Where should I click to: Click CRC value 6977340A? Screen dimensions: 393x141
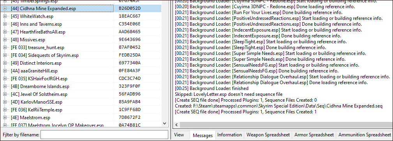[x=130, y=63]
